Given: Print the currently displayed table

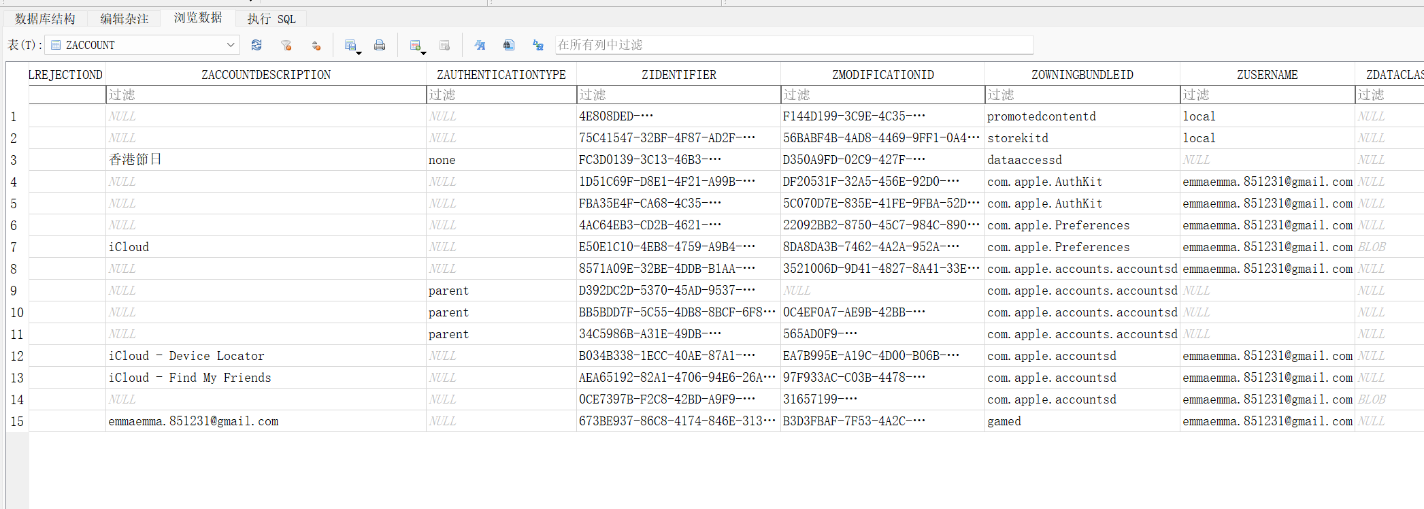Looking at the screenshot, I should 380,45.
